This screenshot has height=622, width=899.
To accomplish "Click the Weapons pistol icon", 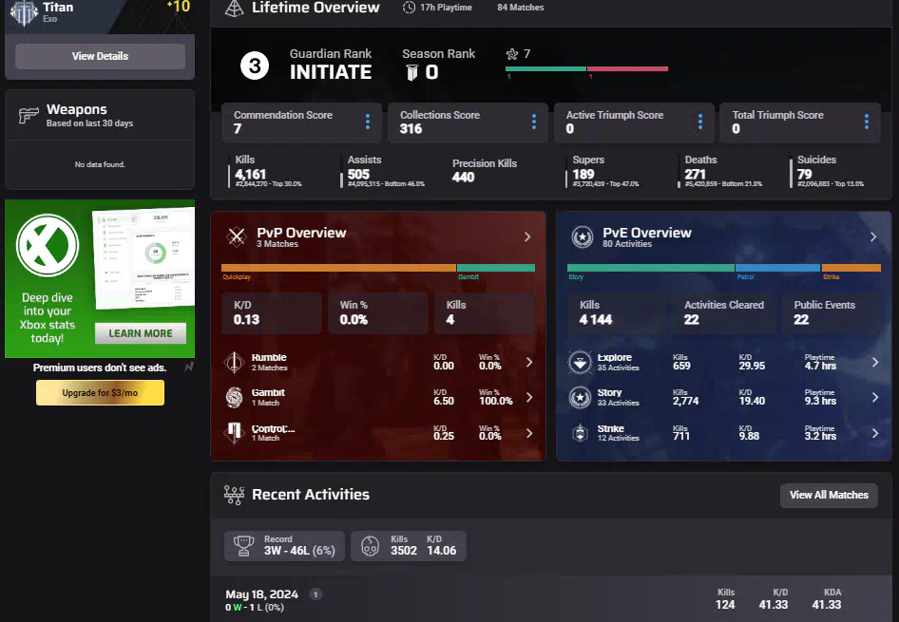I will coord(29,116).
